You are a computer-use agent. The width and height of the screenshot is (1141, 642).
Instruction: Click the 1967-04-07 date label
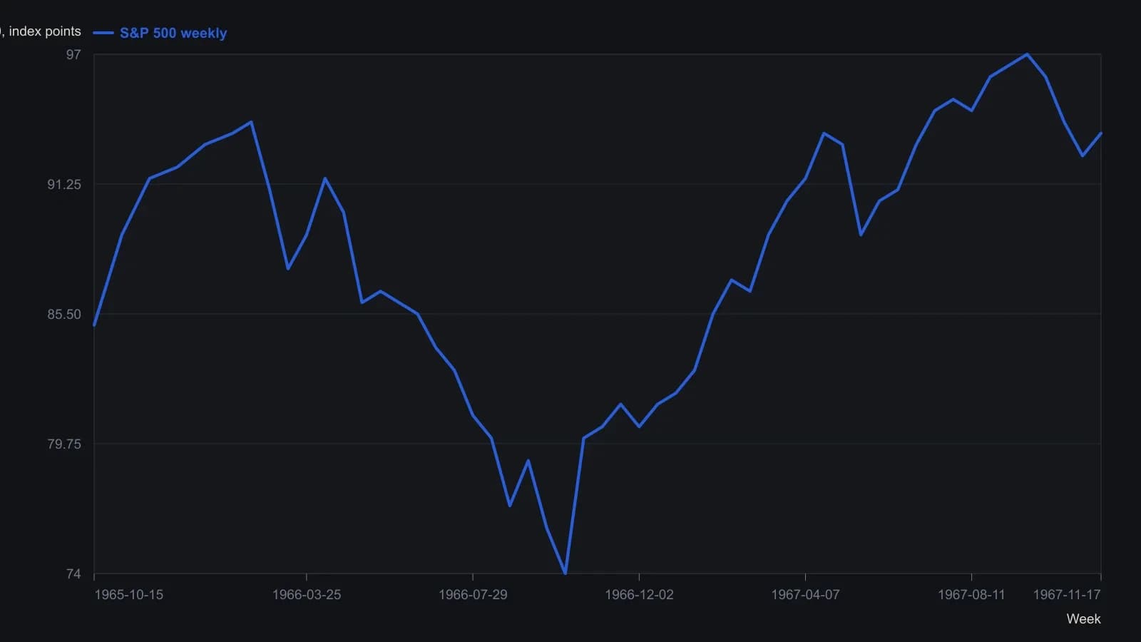[805, 595]
